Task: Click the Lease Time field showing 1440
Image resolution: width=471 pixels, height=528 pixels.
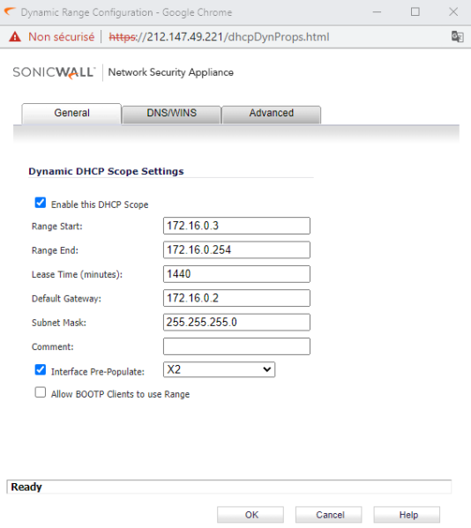Action: click(x=236, y=274)
